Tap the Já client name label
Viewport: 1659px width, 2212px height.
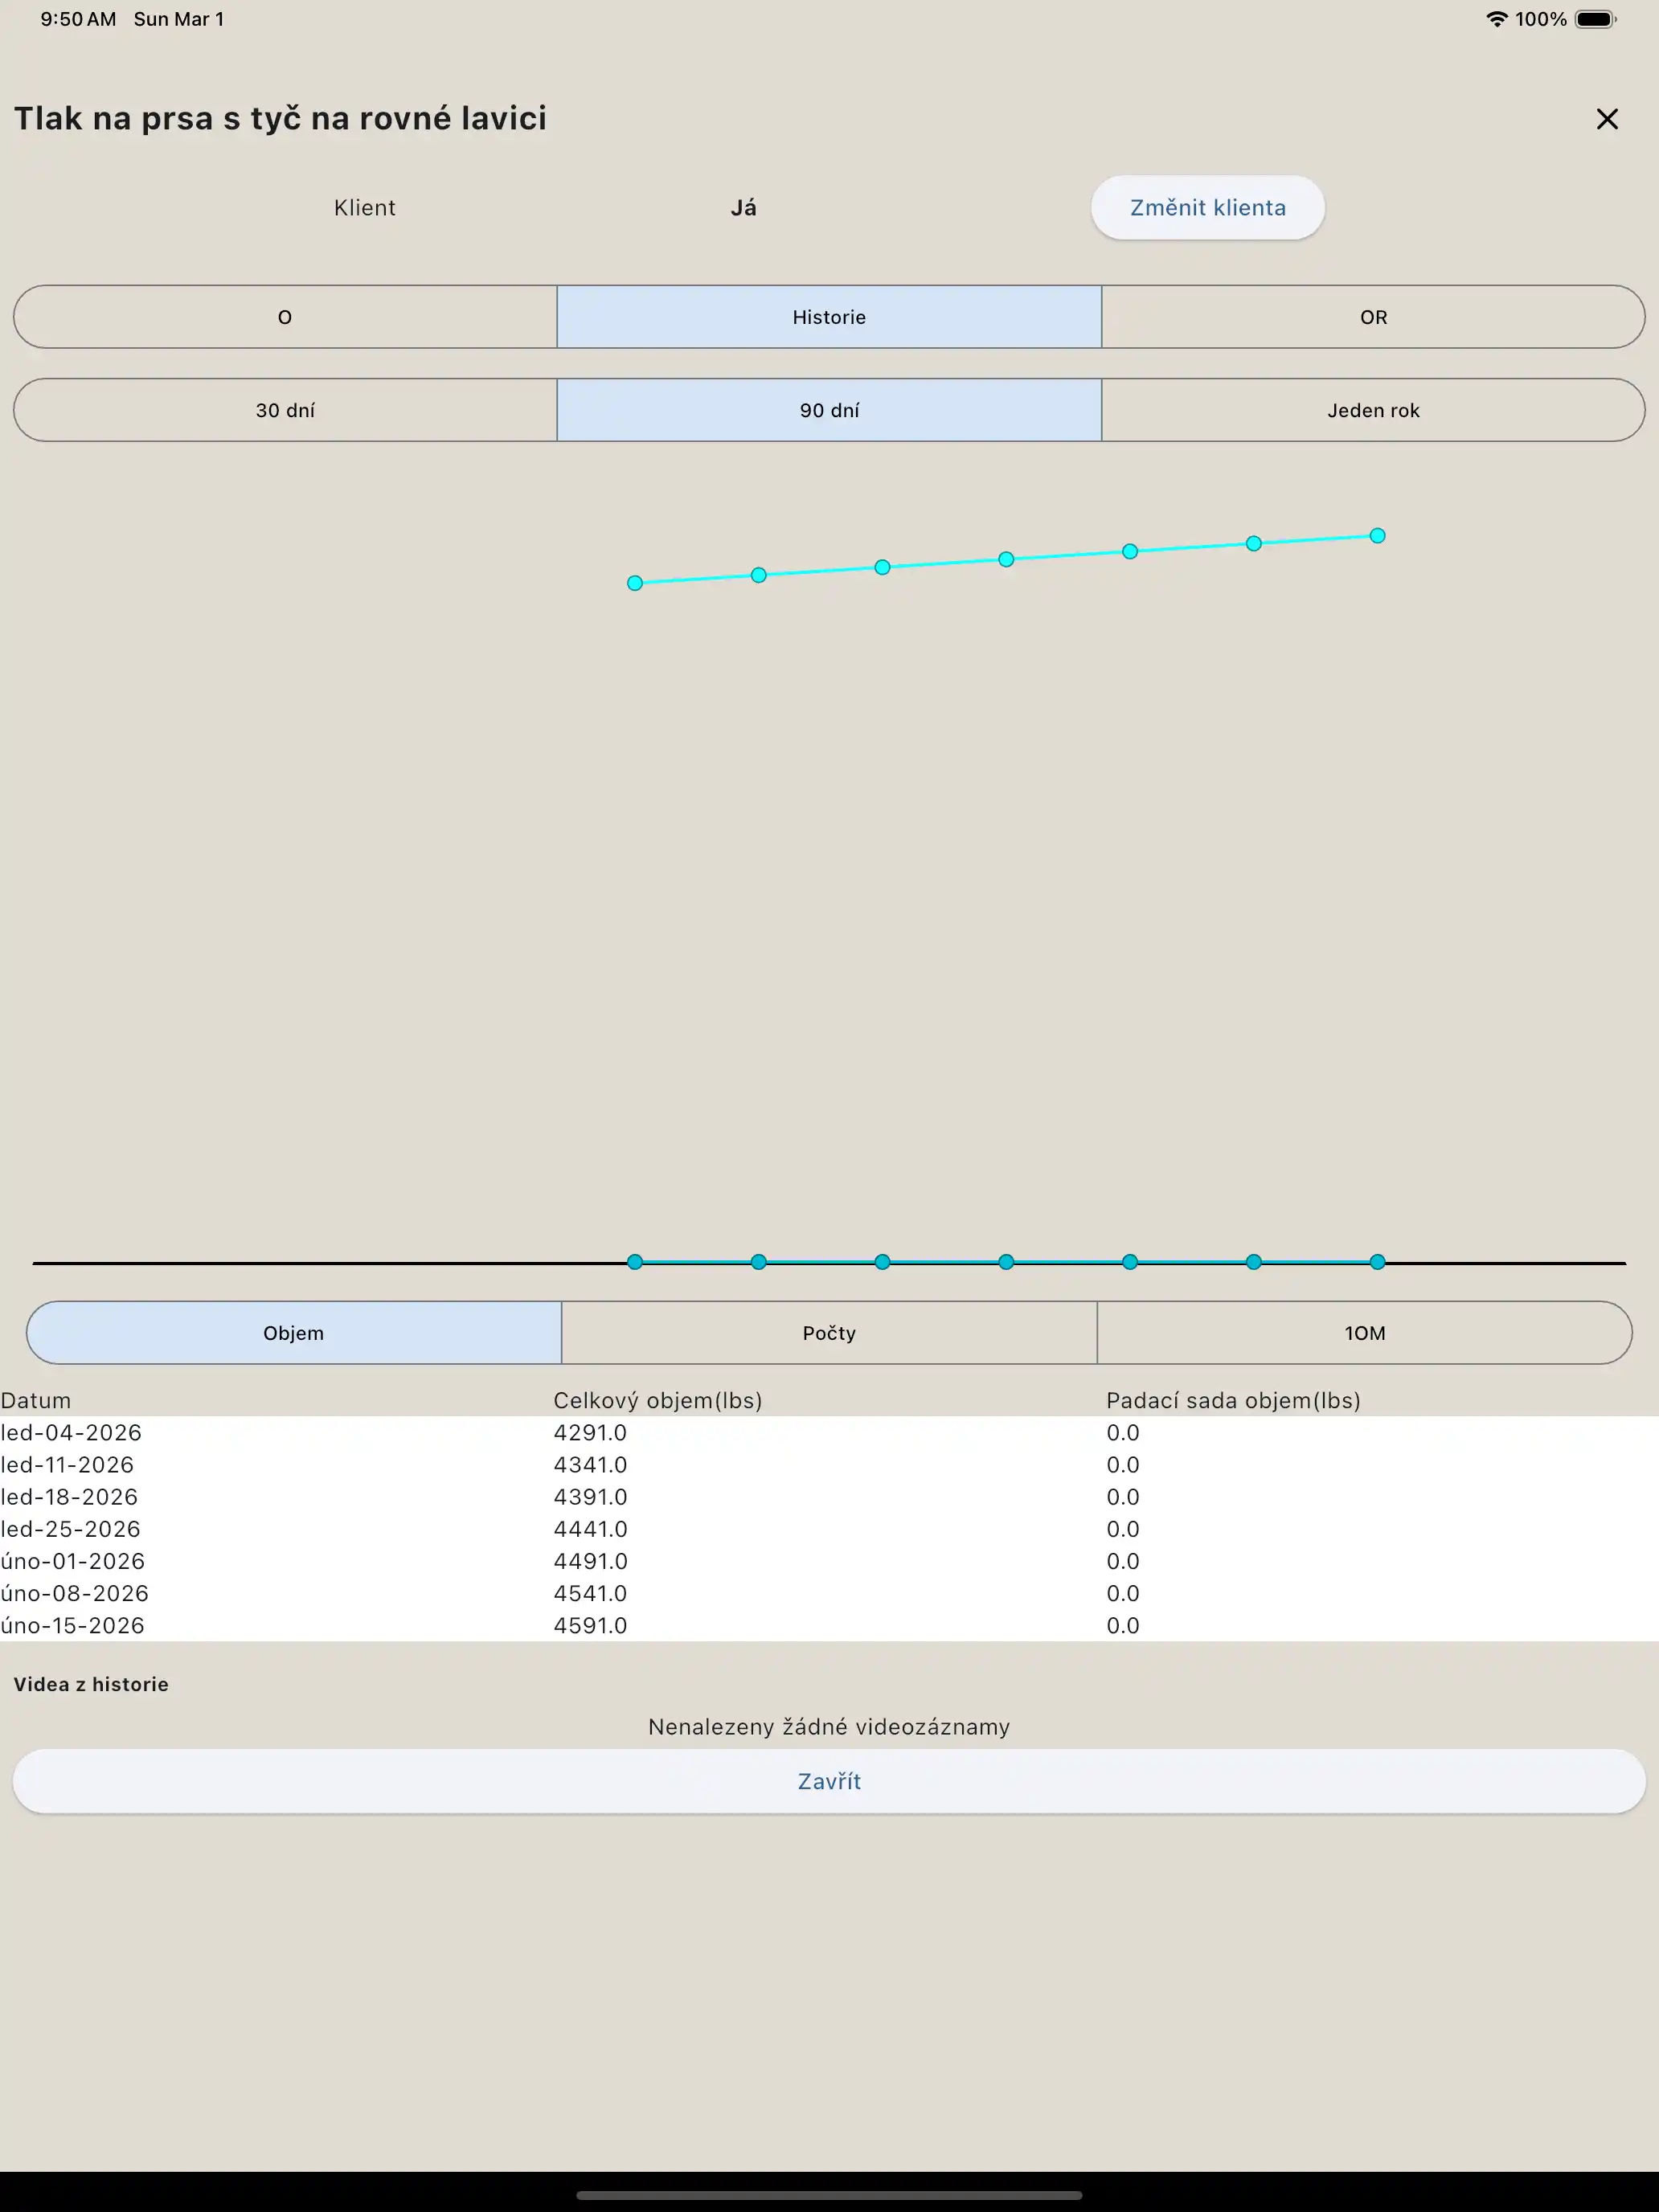tap(743, 208)
